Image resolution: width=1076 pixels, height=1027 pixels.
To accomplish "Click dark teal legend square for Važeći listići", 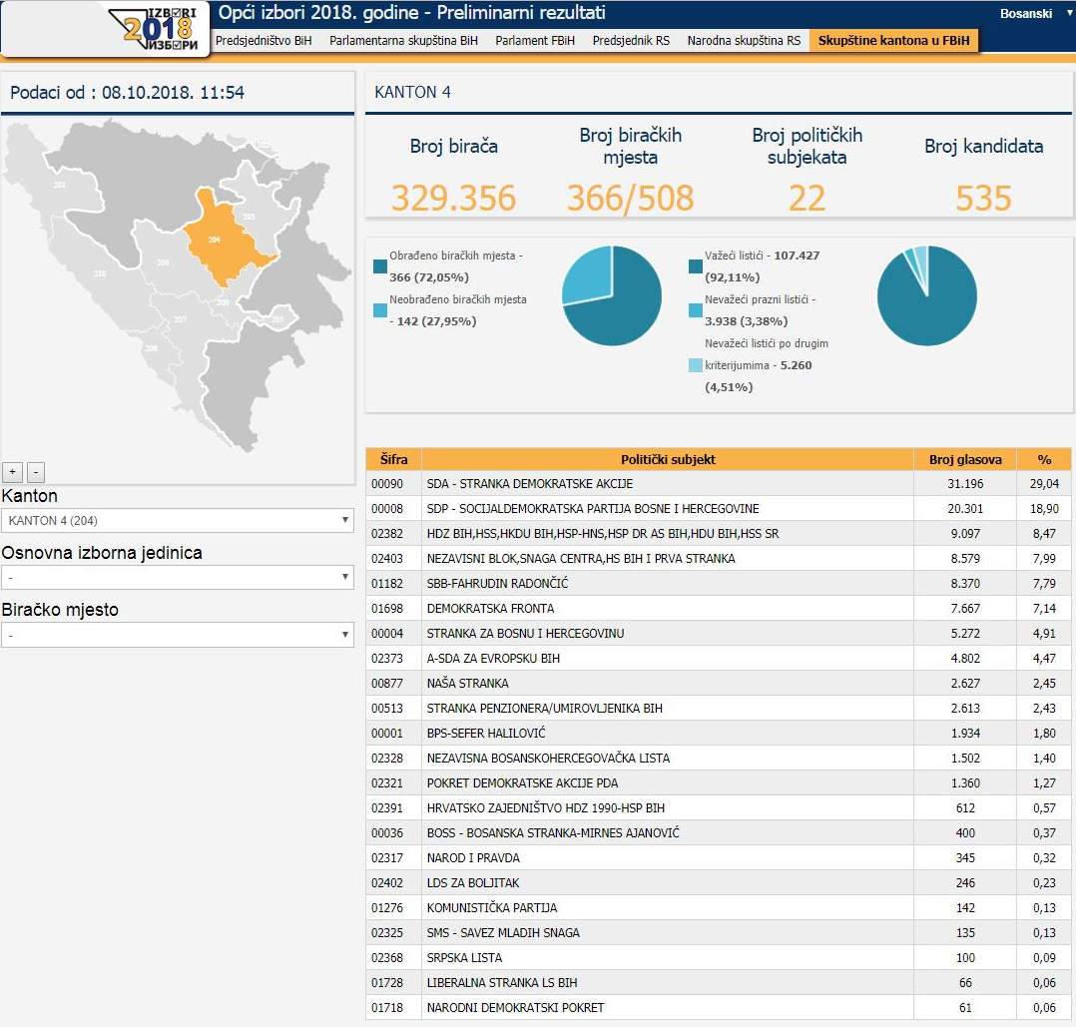I will point(695,266).
